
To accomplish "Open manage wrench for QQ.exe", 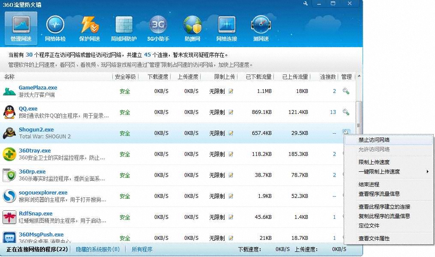I will point(346,112).
